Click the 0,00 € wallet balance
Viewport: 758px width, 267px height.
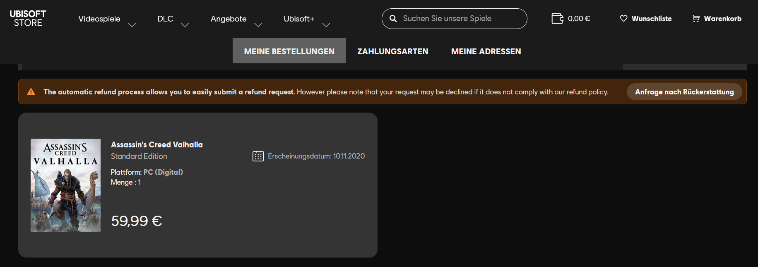point(579,19)
